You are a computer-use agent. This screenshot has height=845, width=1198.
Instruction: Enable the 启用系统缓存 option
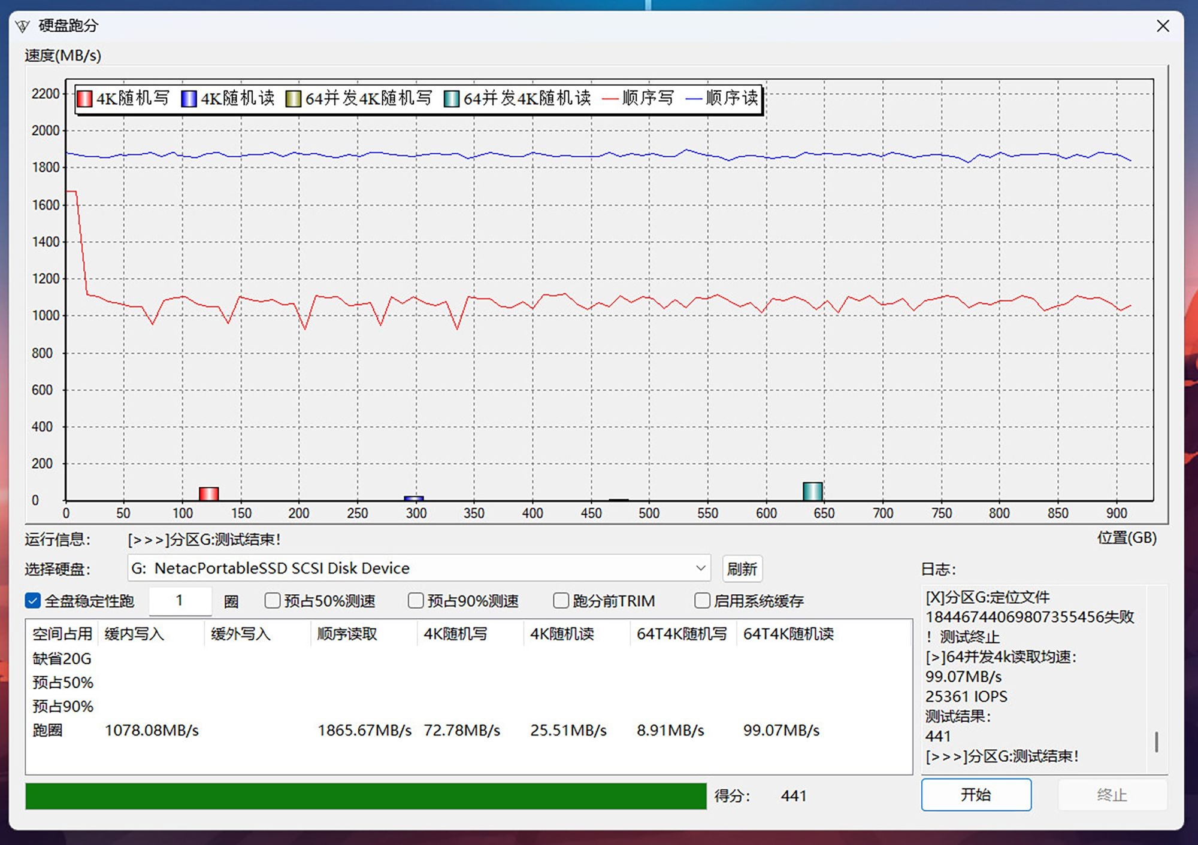[702, 600]
